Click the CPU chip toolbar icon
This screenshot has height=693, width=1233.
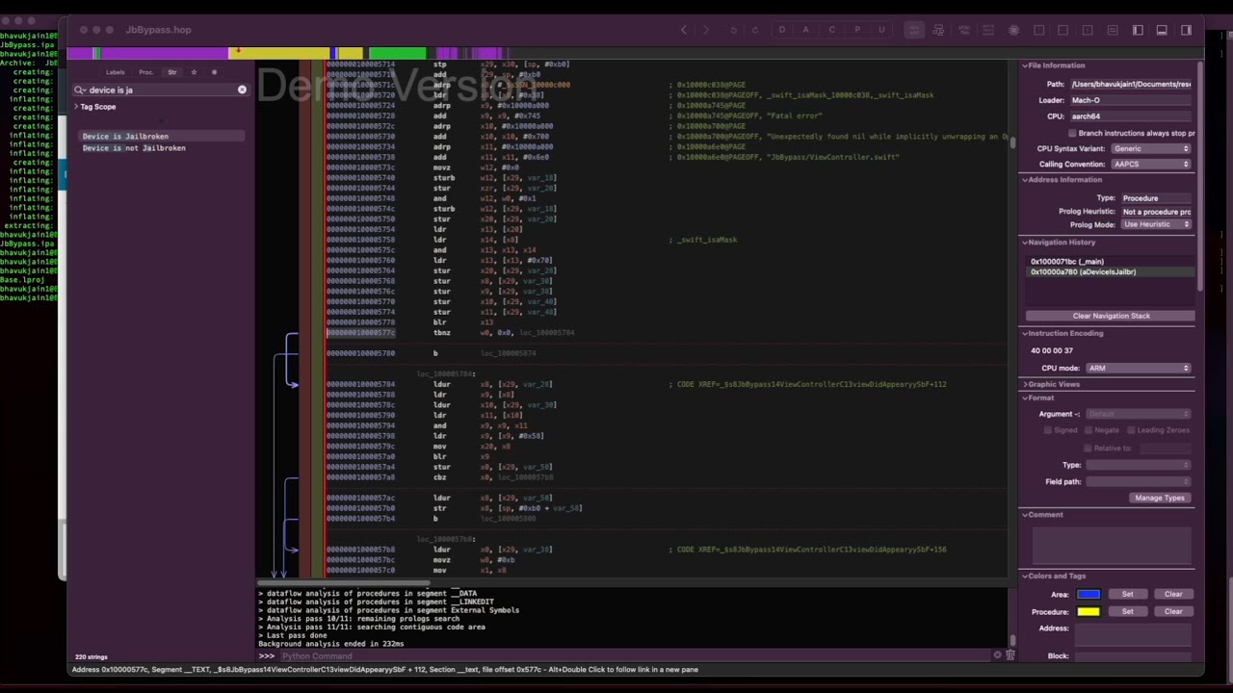[1014, 30]
